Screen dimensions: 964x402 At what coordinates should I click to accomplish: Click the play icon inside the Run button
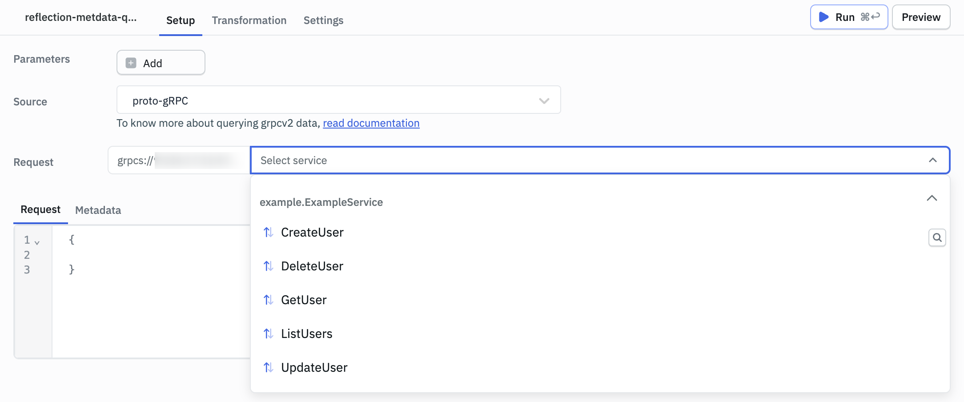click(823, 17)
